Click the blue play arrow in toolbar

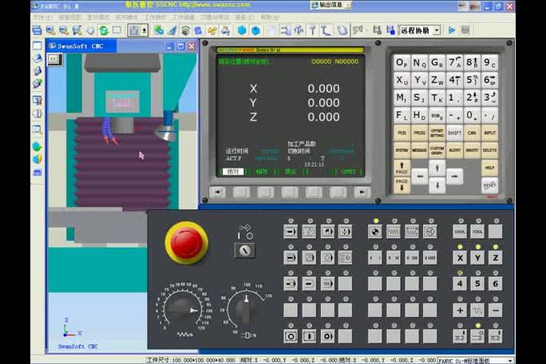tap(452, 30)
